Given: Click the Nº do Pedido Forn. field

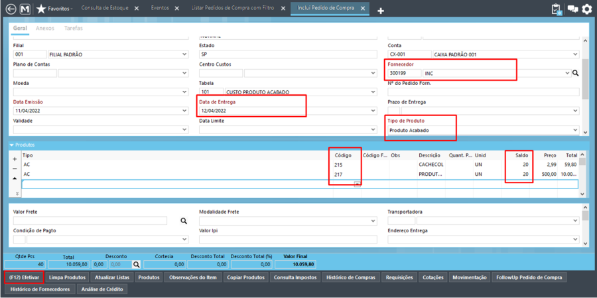Looking at the screenshot, I should coord(483,92).
